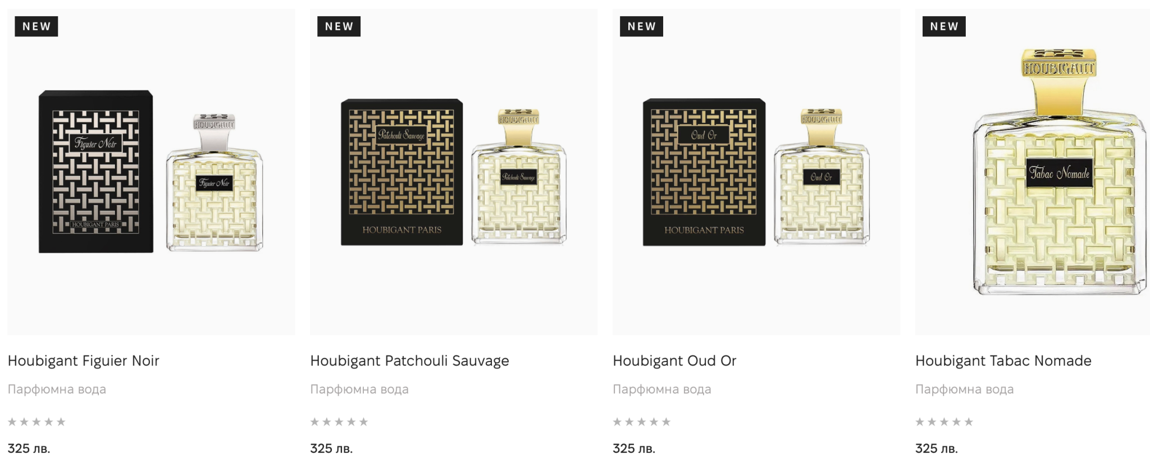Open the Houbigant Patchouli Sauvage product image

point(453,172)
